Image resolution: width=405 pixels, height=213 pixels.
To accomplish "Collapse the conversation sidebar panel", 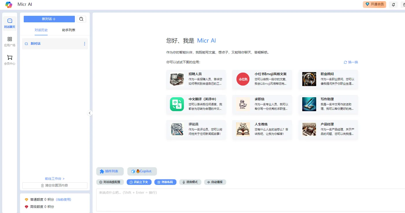I will pyautogui.click(x=90, y=113).
